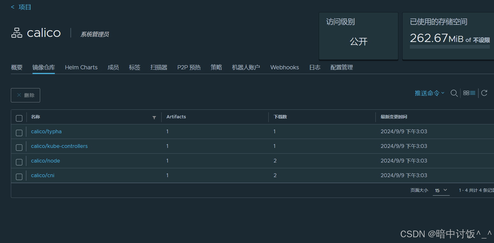
Task: Sort by the 下载数 column header
Action: click(x=280, y=117)
